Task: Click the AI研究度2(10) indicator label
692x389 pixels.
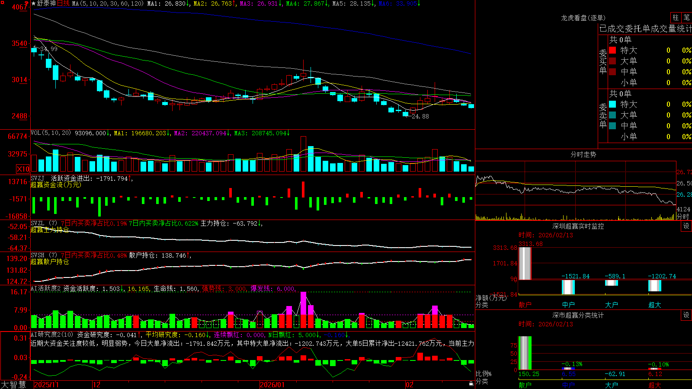Action: [x=52, y=335]
